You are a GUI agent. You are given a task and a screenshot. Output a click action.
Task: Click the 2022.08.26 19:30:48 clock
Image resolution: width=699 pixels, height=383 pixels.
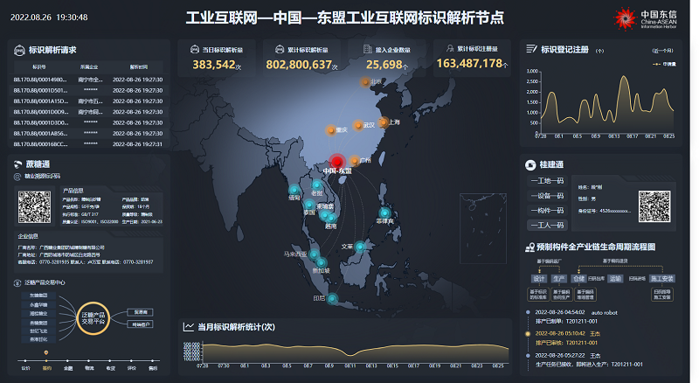point(49,17)
